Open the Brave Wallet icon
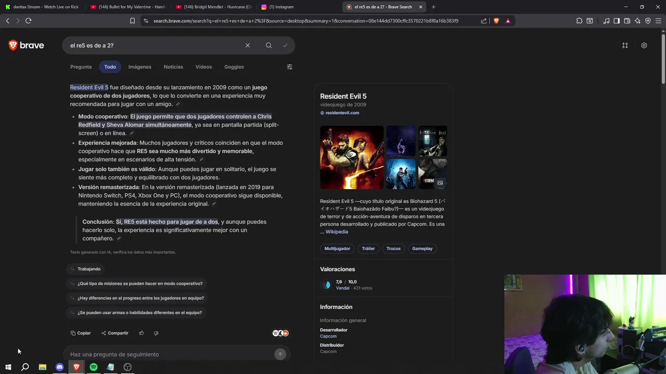 627,21
